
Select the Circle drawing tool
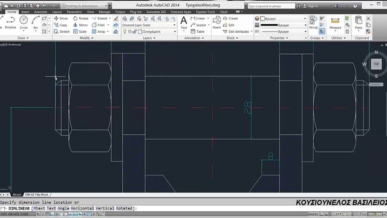pyautogui.click(x=24, y=23)
